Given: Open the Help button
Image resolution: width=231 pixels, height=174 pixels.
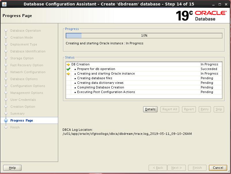Looking at the screenshot, I should [x=12, y=168].
